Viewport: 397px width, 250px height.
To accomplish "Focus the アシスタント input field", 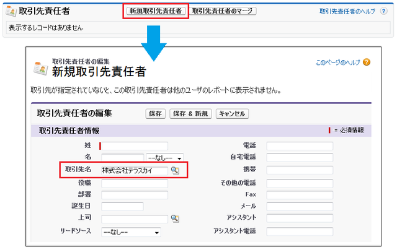I will pos(300,218).
